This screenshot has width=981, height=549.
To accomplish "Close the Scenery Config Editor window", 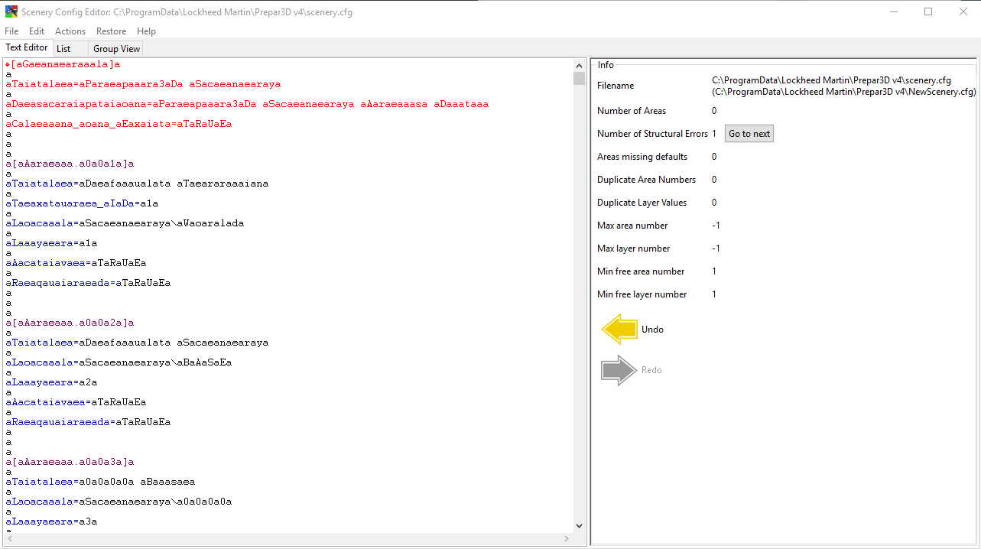I will (x=963, y=12).
